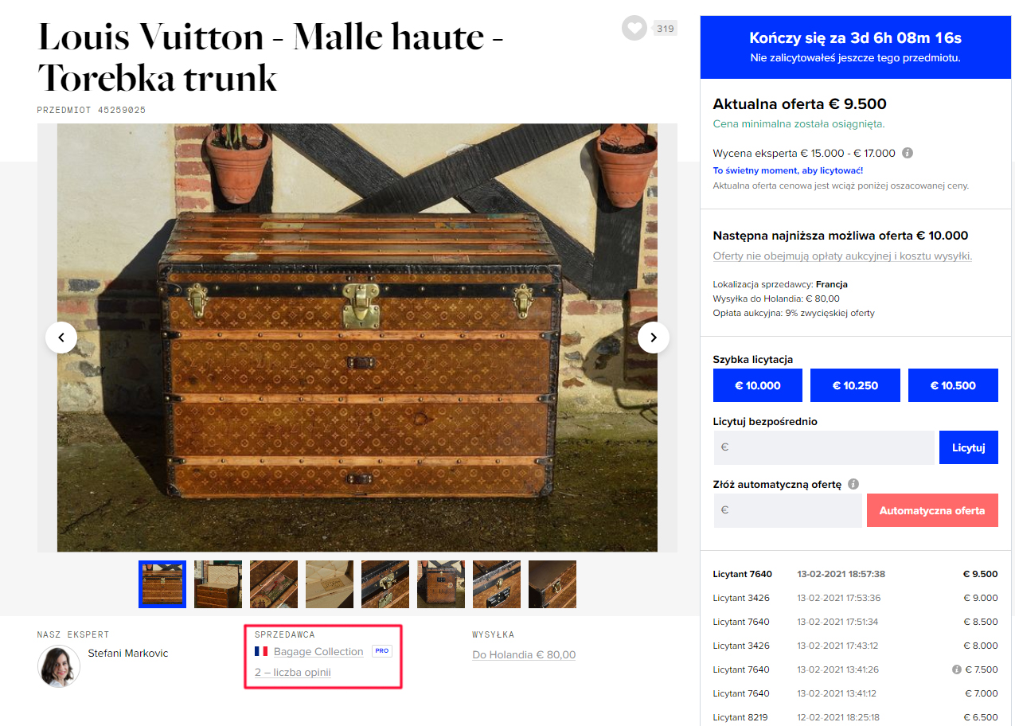Select the second thumbnail showing open trunk
The width and height of the screenshot is (1015, 726).
coord(218,584)
